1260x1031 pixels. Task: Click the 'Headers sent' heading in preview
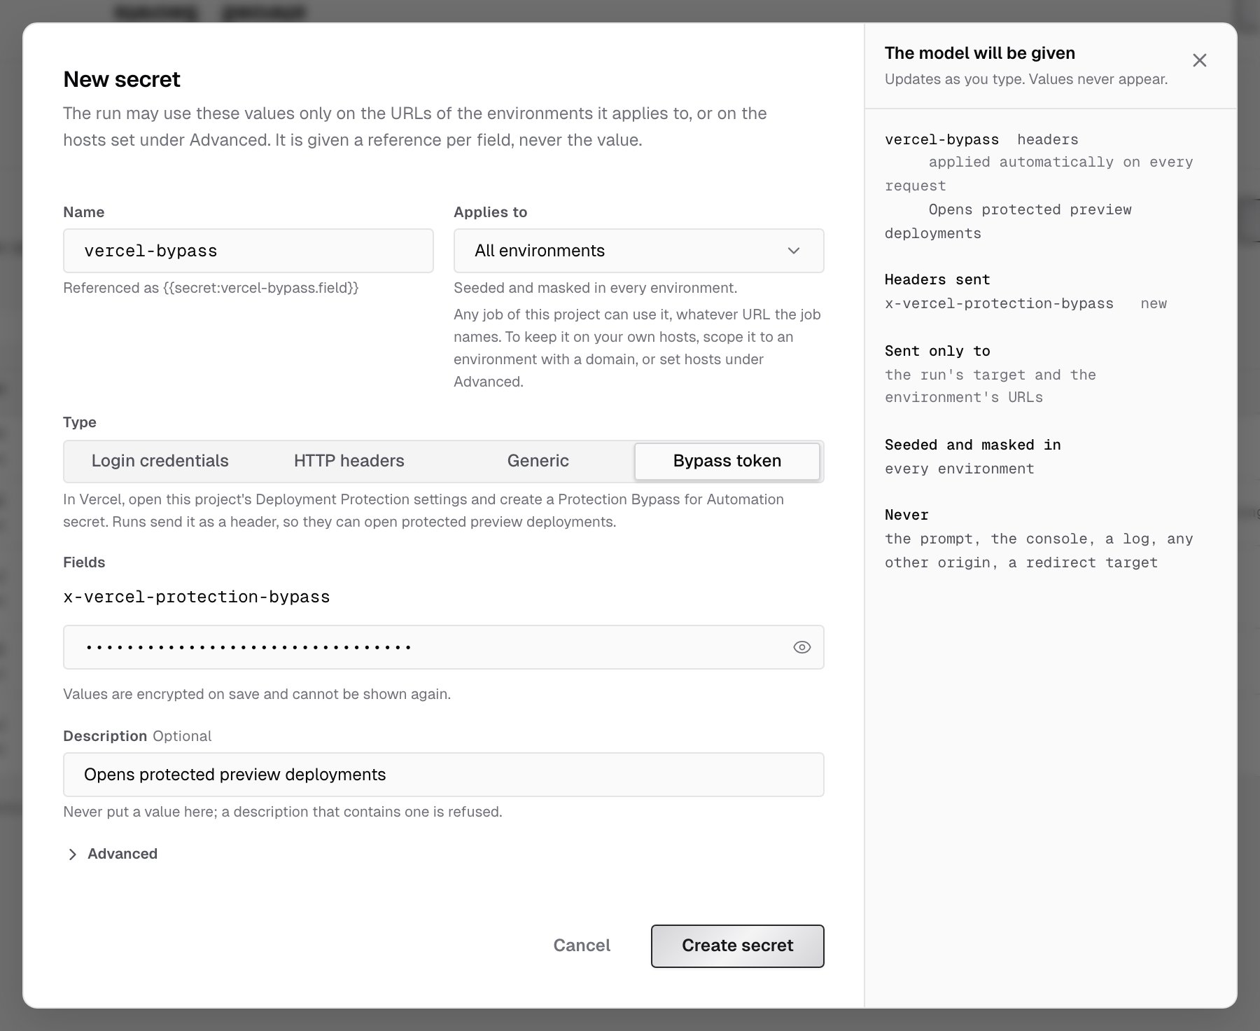(x=937, y=279)
